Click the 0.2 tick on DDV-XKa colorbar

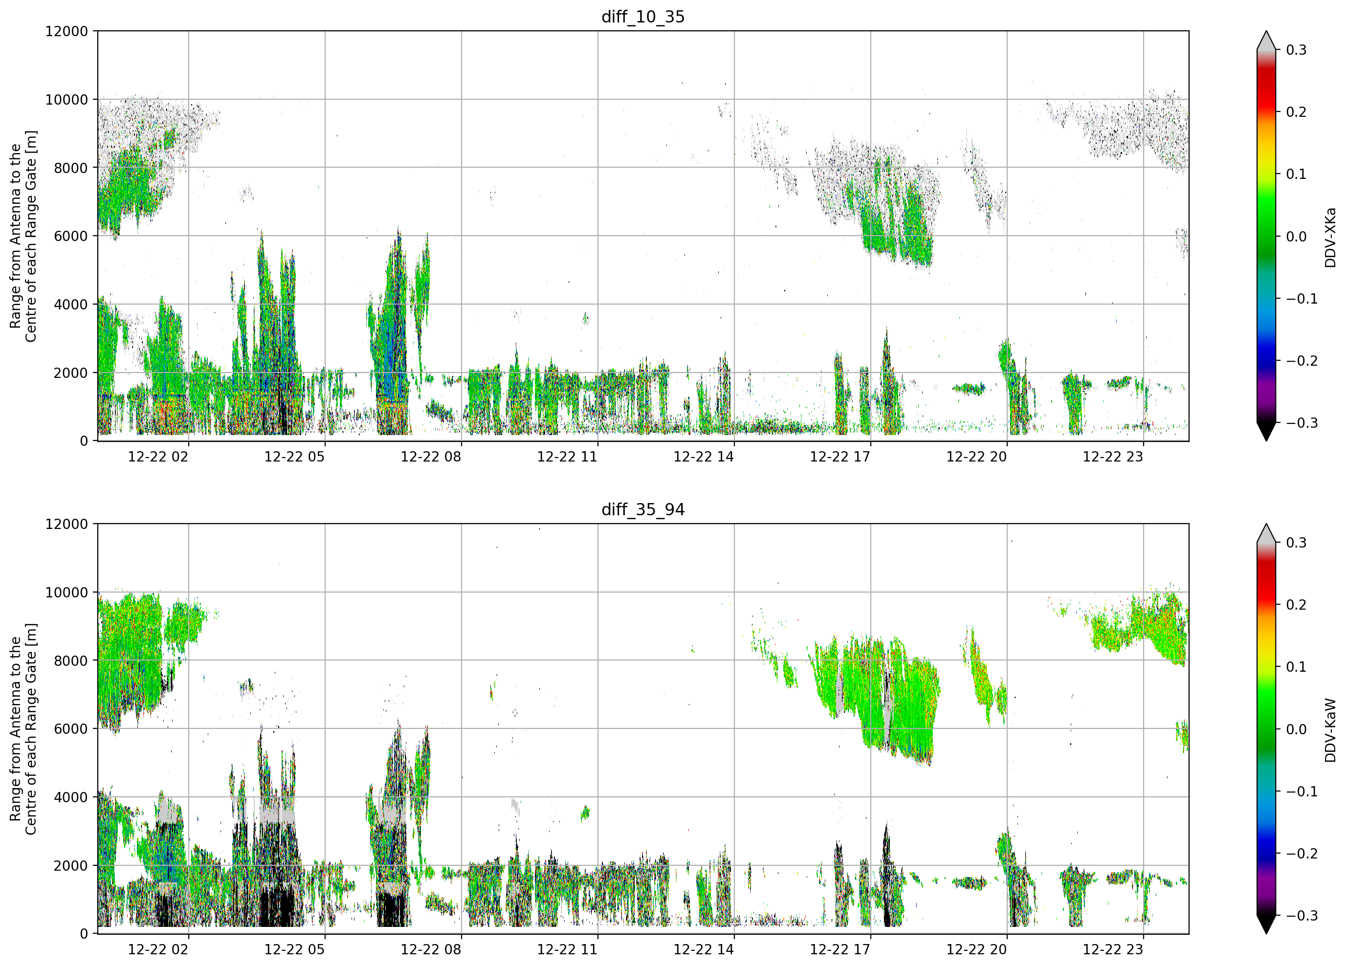click(1297, 112)
